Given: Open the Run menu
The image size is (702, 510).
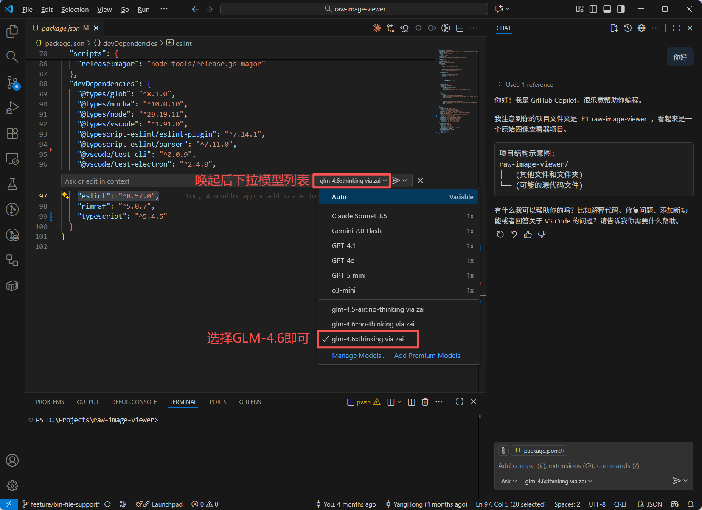Looking at the screenshot, I should (x=143, y=9).
